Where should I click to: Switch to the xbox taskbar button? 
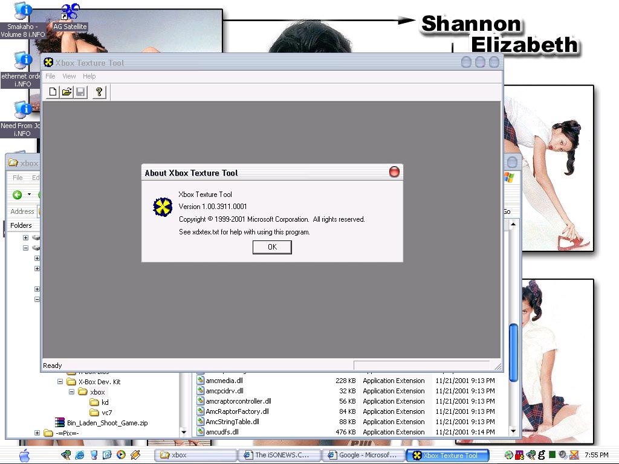195,455
